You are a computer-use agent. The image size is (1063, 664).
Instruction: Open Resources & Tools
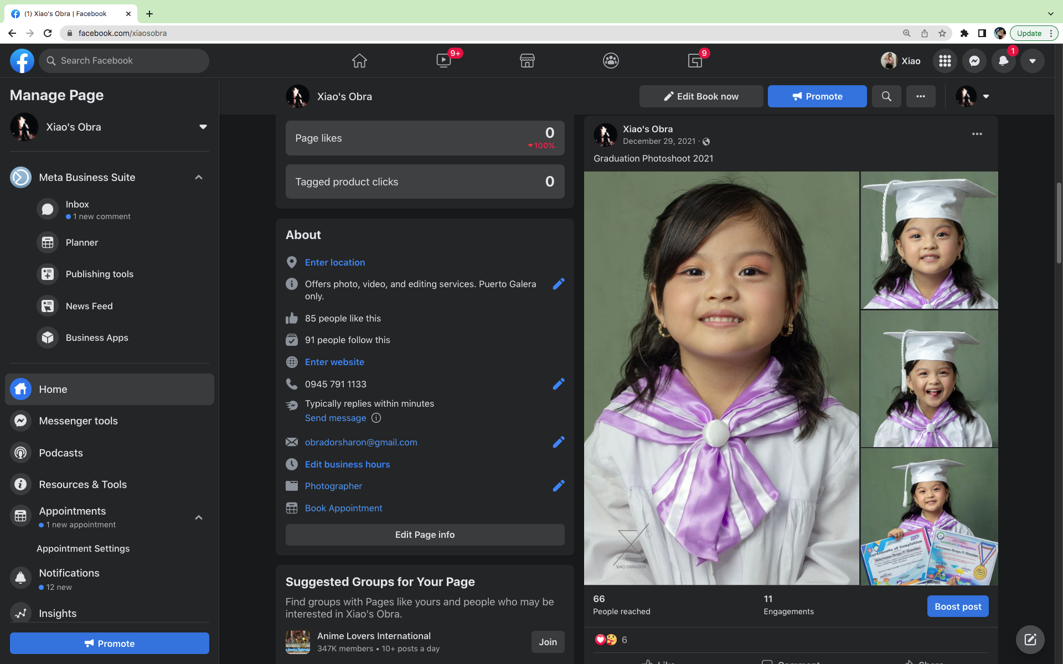tap(110, 484)
